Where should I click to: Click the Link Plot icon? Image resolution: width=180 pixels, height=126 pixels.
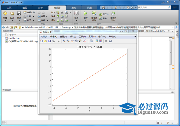coord(91,41)
